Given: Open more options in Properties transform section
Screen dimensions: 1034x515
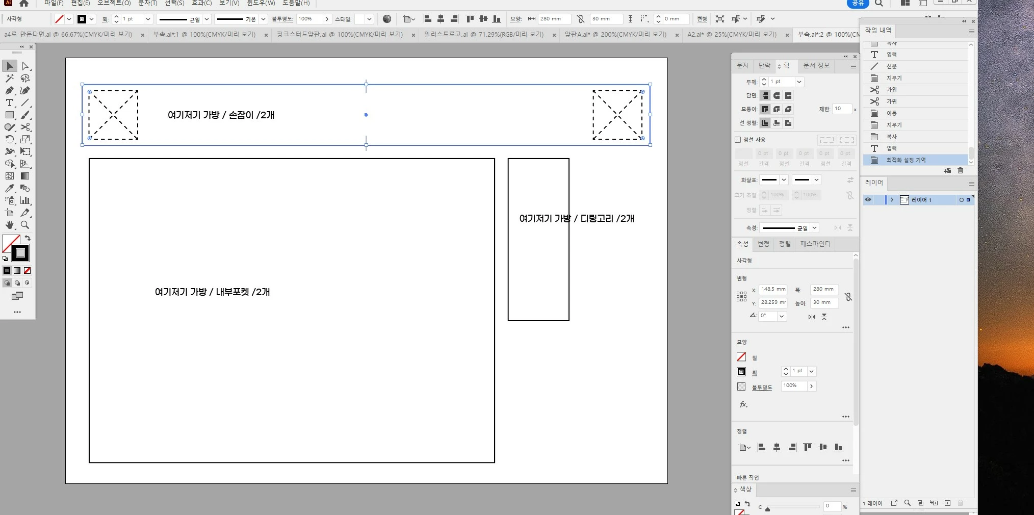Looking at the screenshot, I should pyautogui.click(x=846, y=328).
